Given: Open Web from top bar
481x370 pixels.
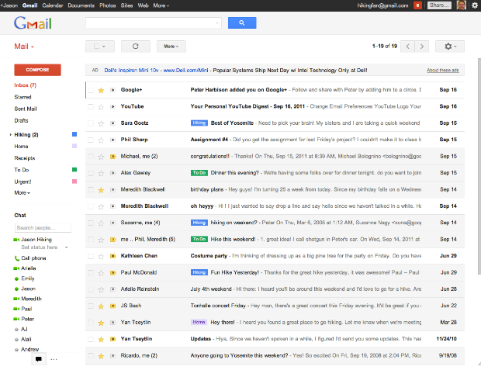Looking at the screenshot, I should [143, 5].
